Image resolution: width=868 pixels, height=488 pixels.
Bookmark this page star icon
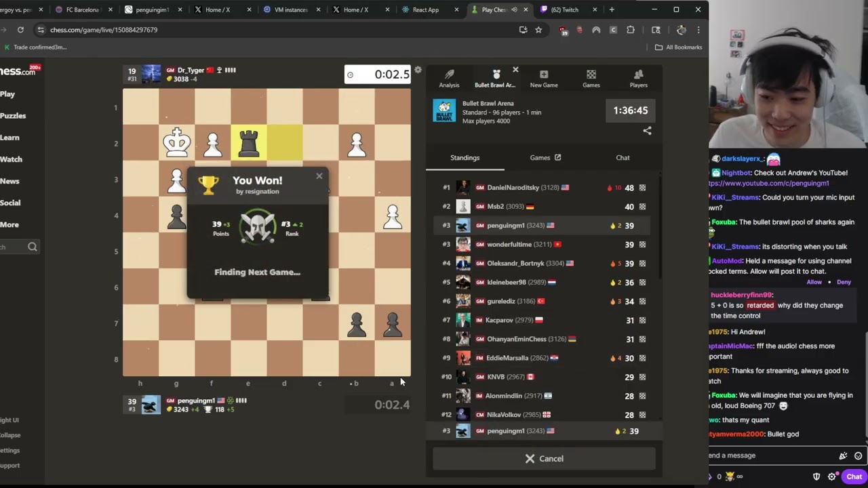coord(538,30)
